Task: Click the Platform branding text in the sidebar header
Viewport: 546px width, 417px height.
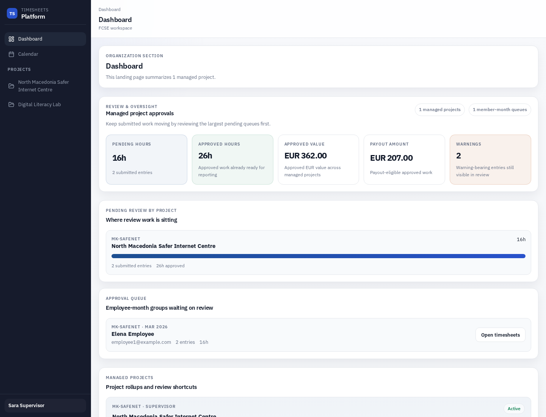Action: 33,17
